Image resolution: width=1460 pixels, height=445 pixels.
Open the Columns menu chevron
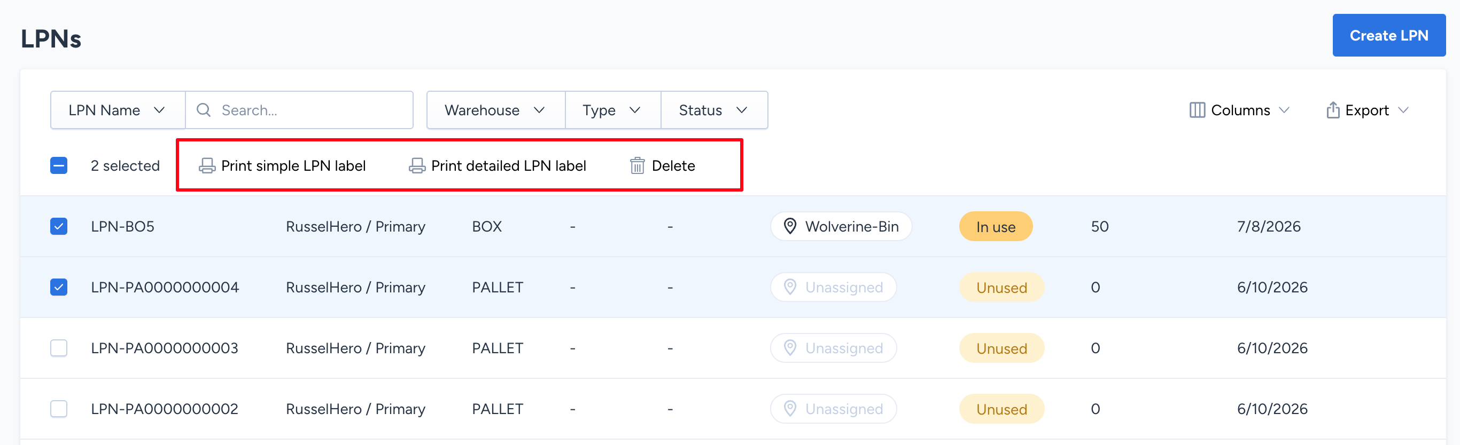coord(1284,110)
